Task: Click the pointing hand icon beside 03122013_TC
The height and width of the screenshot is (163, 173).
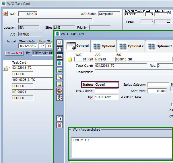Action: (7, 68)
